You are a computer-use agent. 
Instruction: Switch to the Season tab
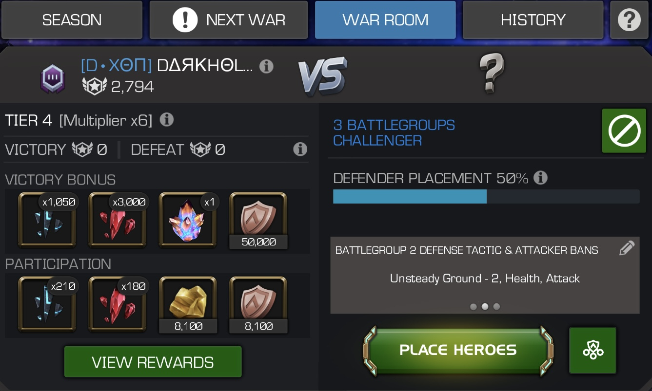point(72,20)
